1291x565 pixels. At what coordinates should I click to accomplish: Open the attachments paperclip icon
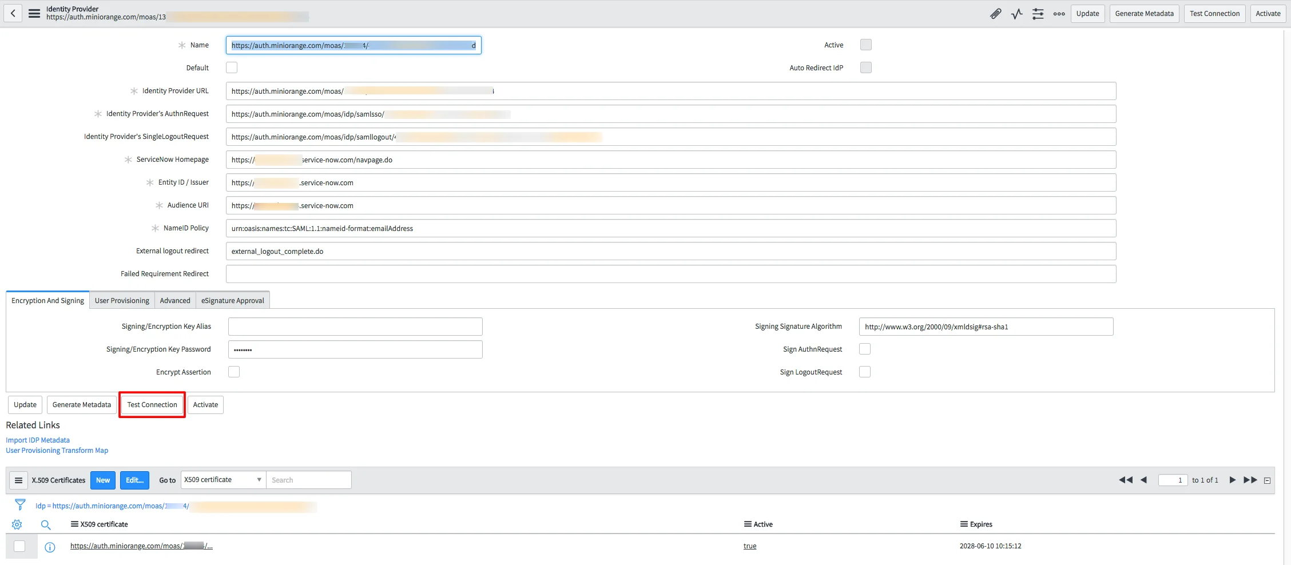click(995, 13)
